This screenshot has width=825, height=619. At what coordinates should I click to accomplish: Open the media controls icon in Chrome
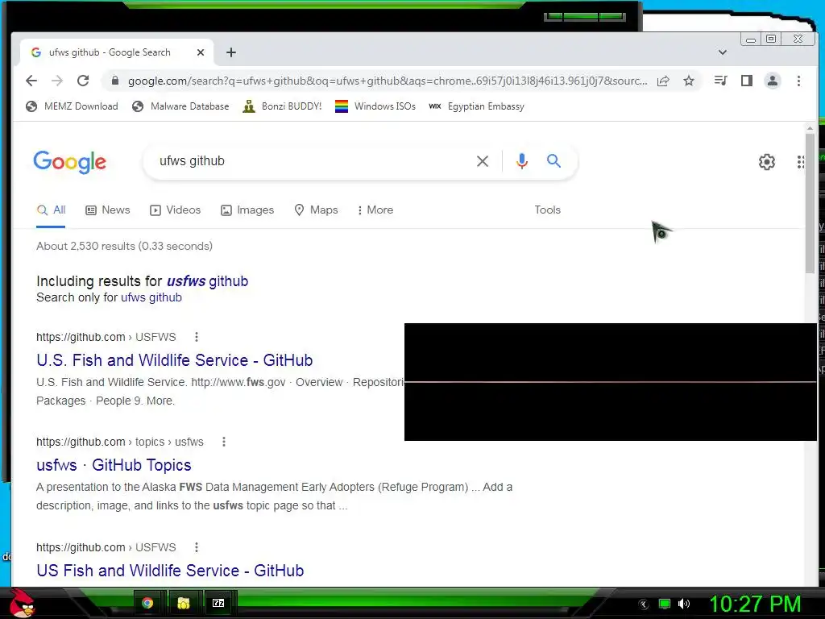[x=721, y=81]
